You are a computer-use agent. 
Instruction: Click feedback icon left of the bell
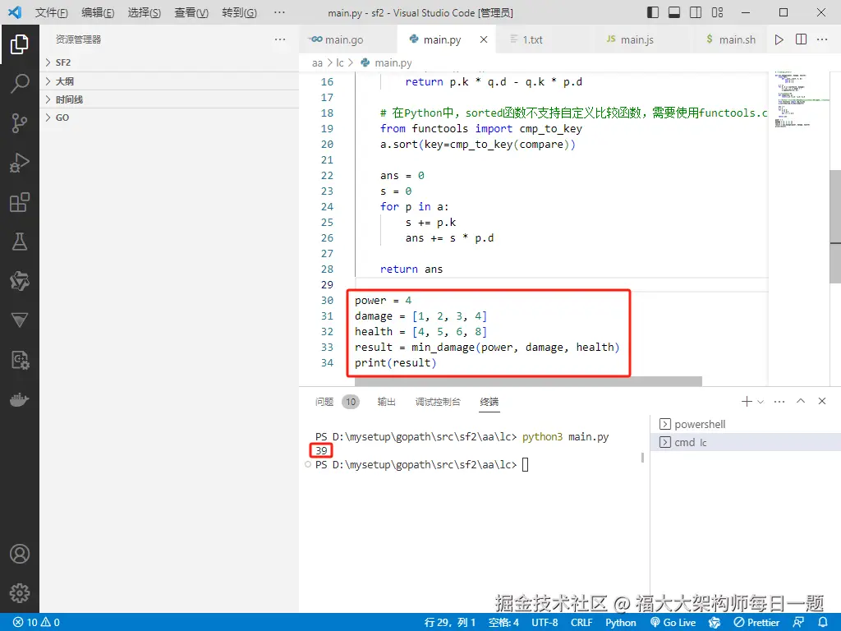[x=798, y=623]
